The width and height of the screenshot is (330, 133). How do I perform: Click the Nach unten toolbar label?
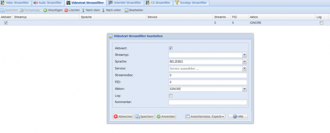click(x=114, y=10)
